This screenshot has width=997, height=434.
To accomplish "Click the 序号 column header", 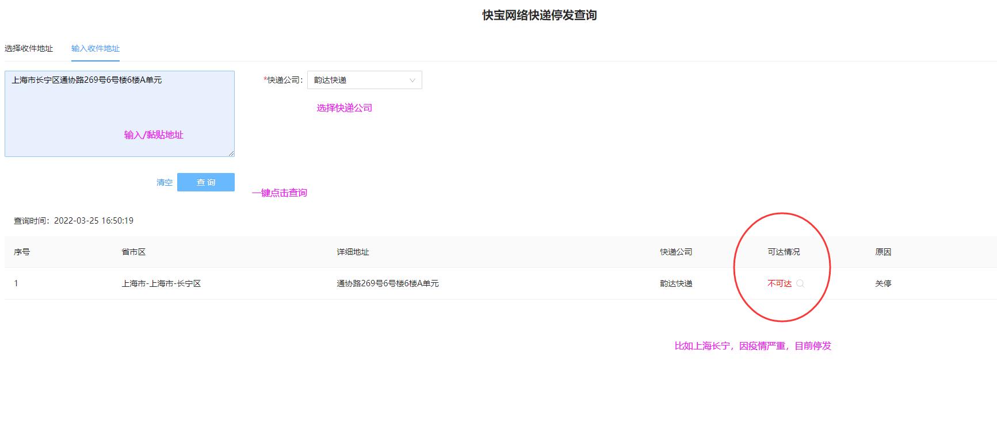I will (x=22, y=252).
